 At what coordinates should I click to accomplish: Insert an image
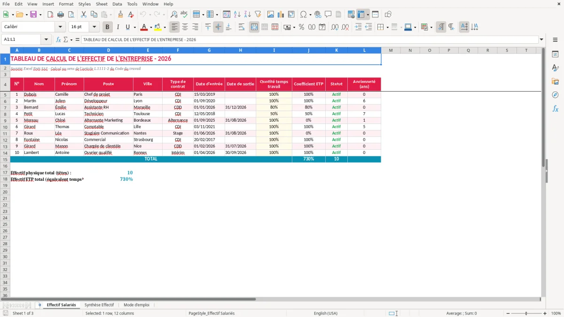(270, 15)
